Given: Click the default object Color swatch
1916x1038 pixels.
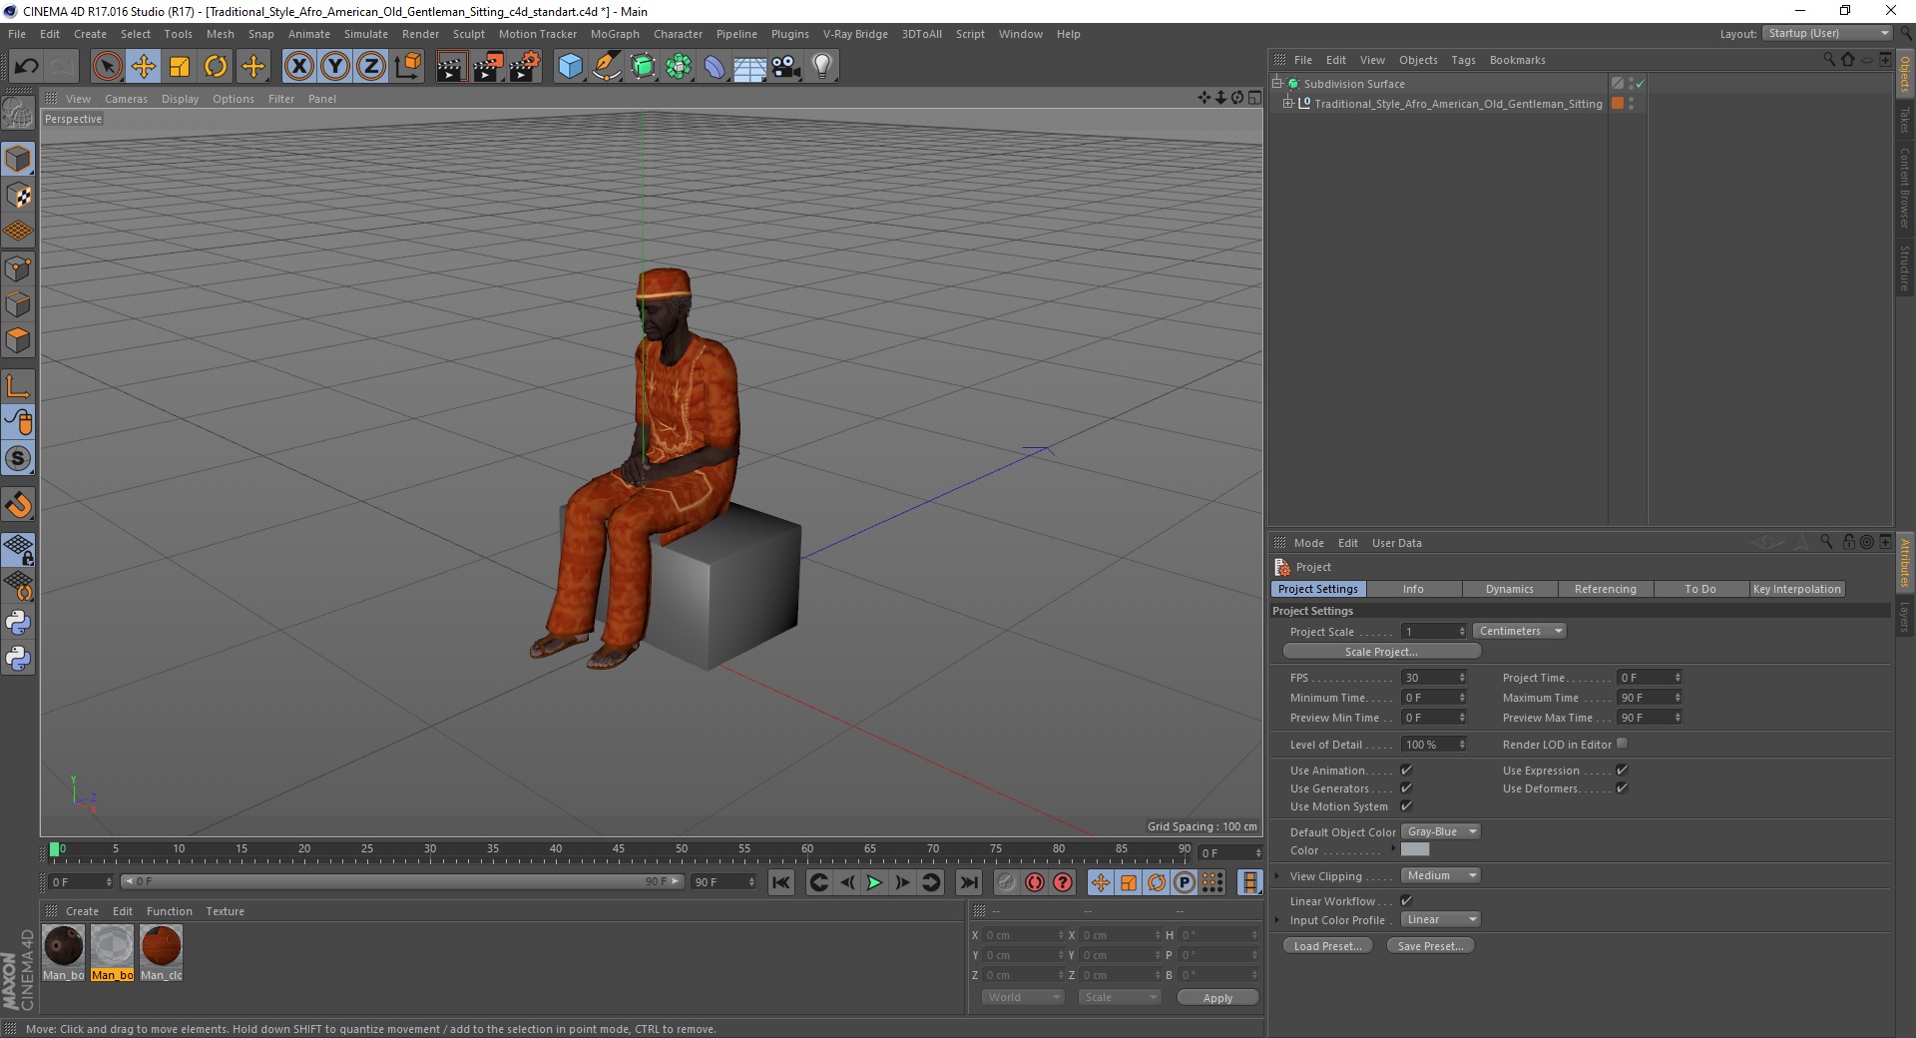Looking at the screenshot, I should 1415,849.
